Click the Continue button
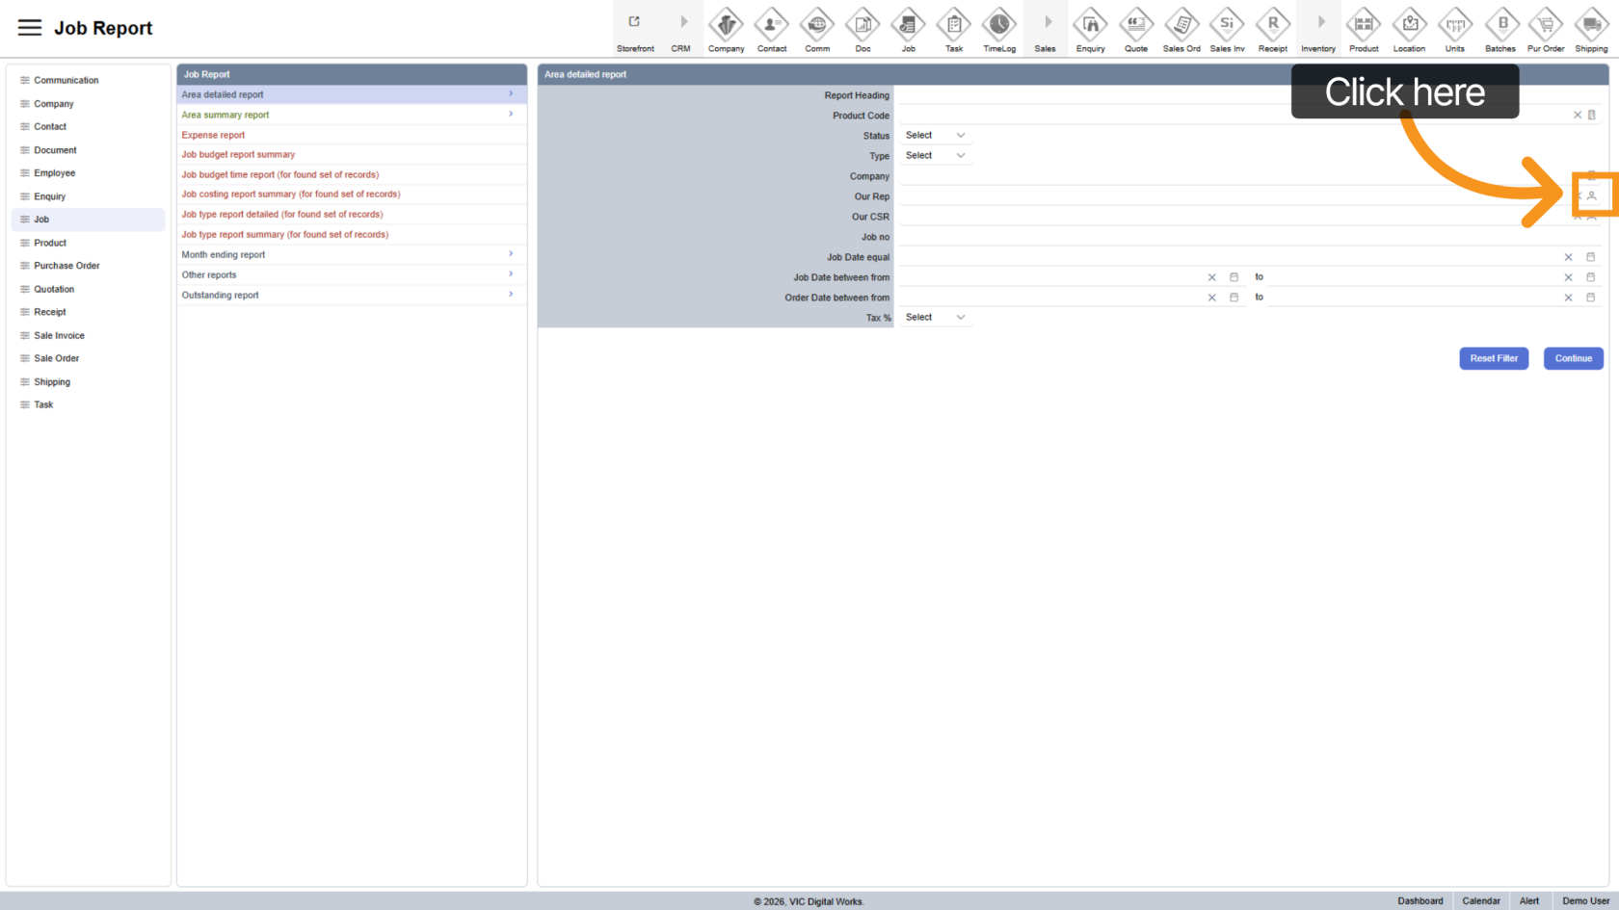The height and width of the screenshot is (910, 1619). pyautogui.click(x=1573, y=358)
